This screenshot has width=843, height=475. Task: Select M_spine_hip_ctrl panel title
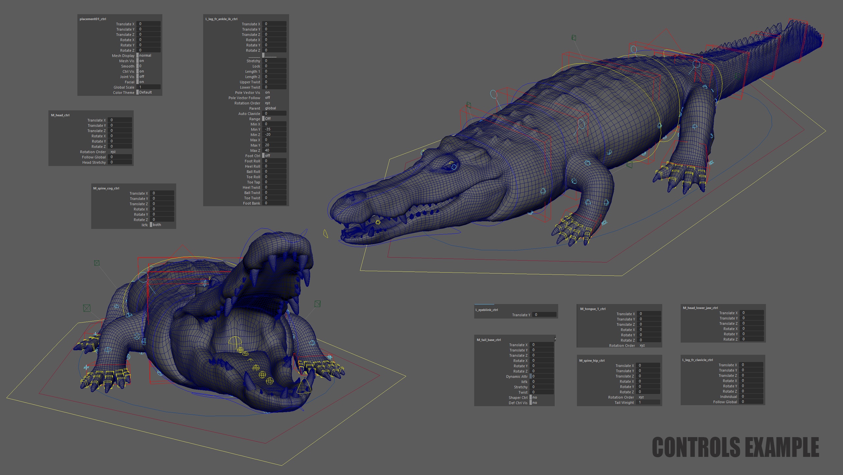[x=592, y=361]
